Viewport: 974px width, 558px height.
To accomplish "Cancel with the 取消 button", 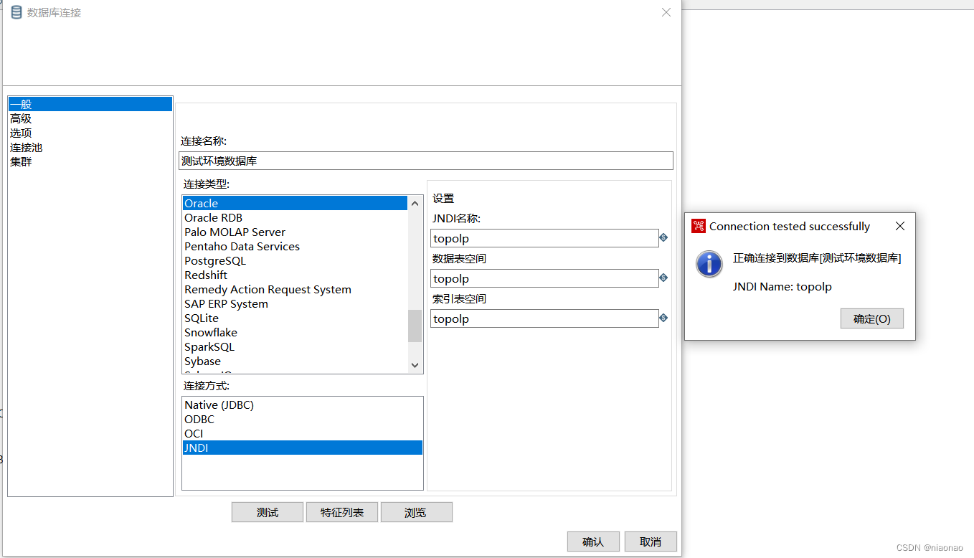I will point(651,542).
